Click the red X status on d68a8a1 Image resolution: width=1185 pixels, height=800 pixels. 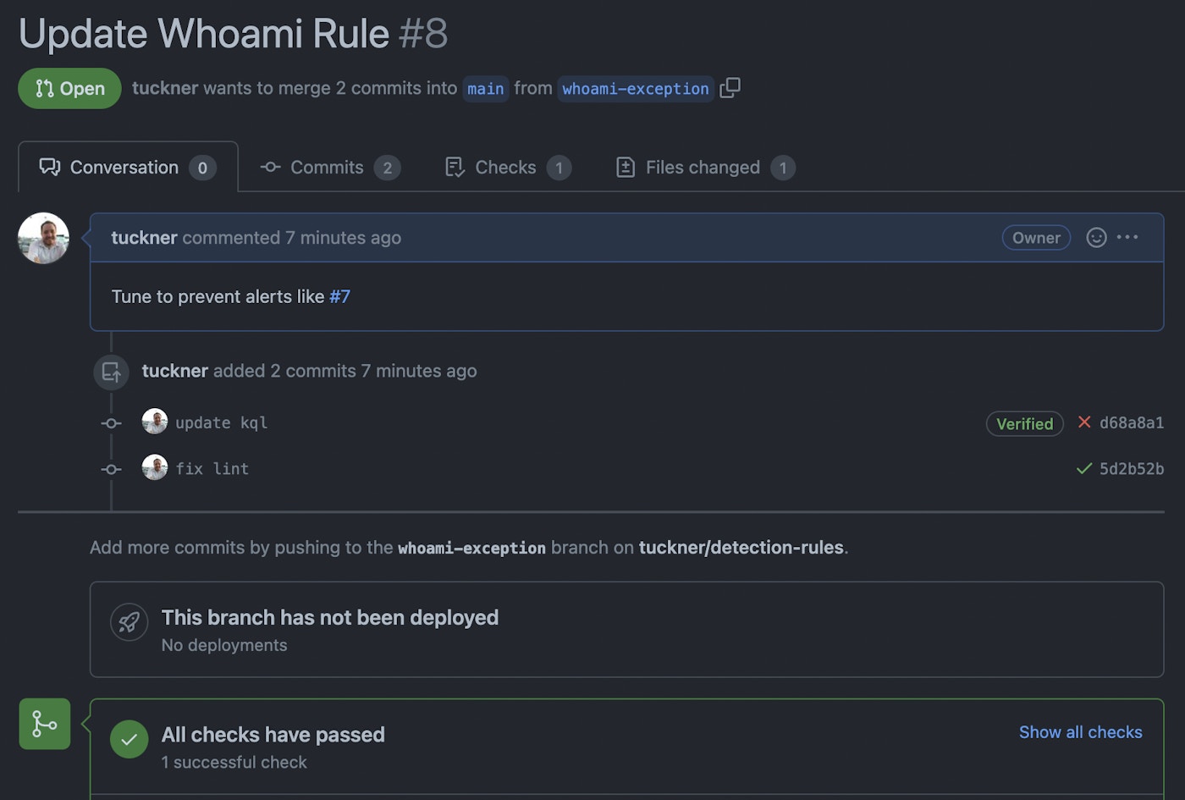[1084, 422]
